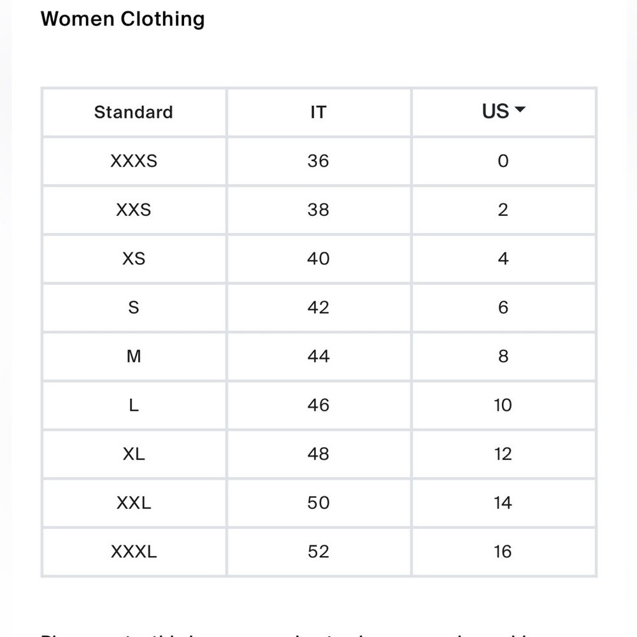Click the XXXL standard size cell
This screenshot has width=637, height=637.
point(134,552)
